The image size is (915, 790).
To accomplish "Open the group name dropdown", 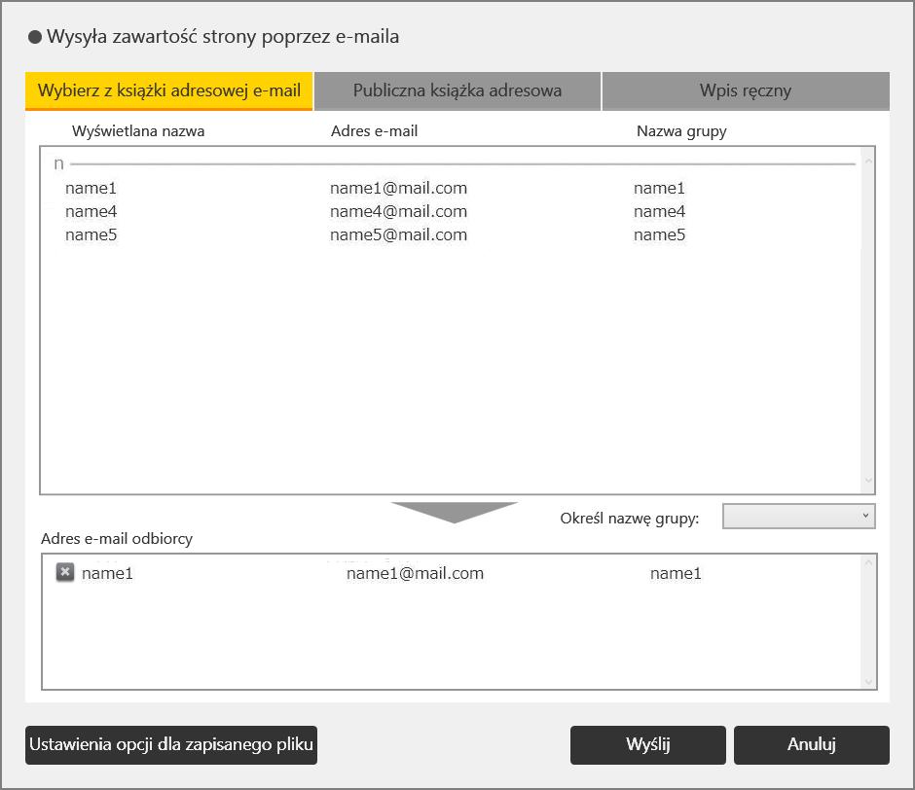I will pyautogui.click(x=799, y=517).
